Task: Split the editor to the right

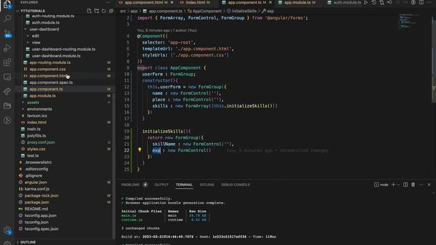Action: pos(421,3)
